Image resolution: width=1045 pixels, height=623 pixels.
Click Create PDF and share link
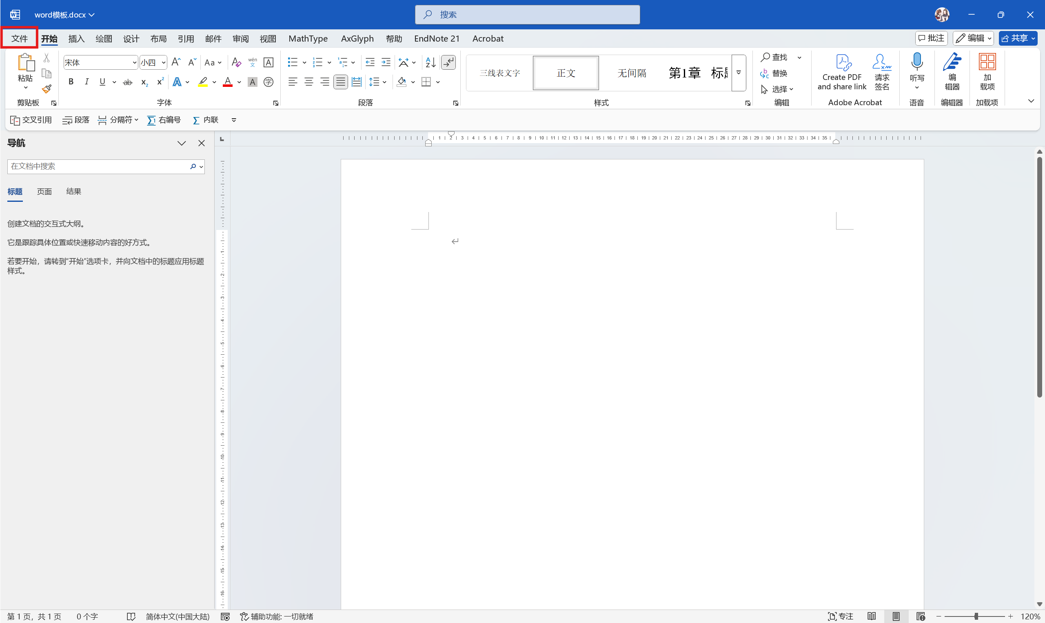point(842,72)
